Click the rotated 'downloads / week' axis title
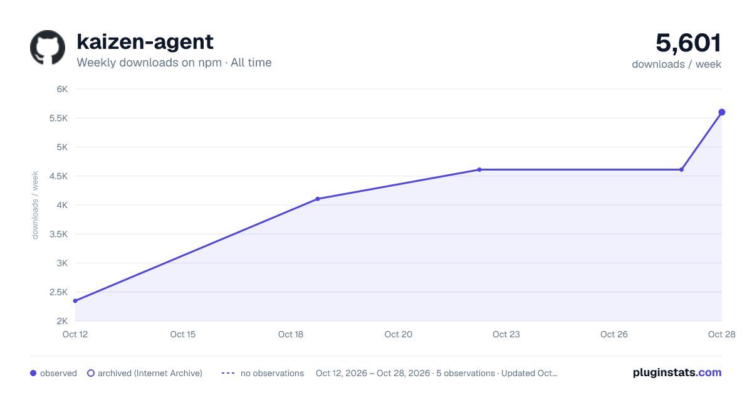Screen dimensions: 752x395 click(36, 205)
